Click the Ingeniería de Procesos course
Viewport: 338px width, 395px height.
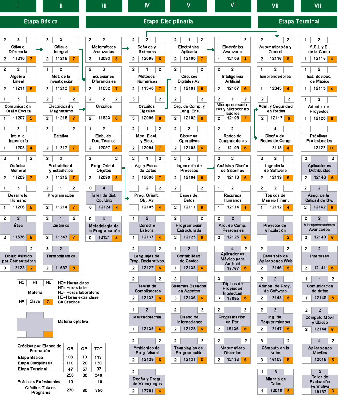pos(189,169)
